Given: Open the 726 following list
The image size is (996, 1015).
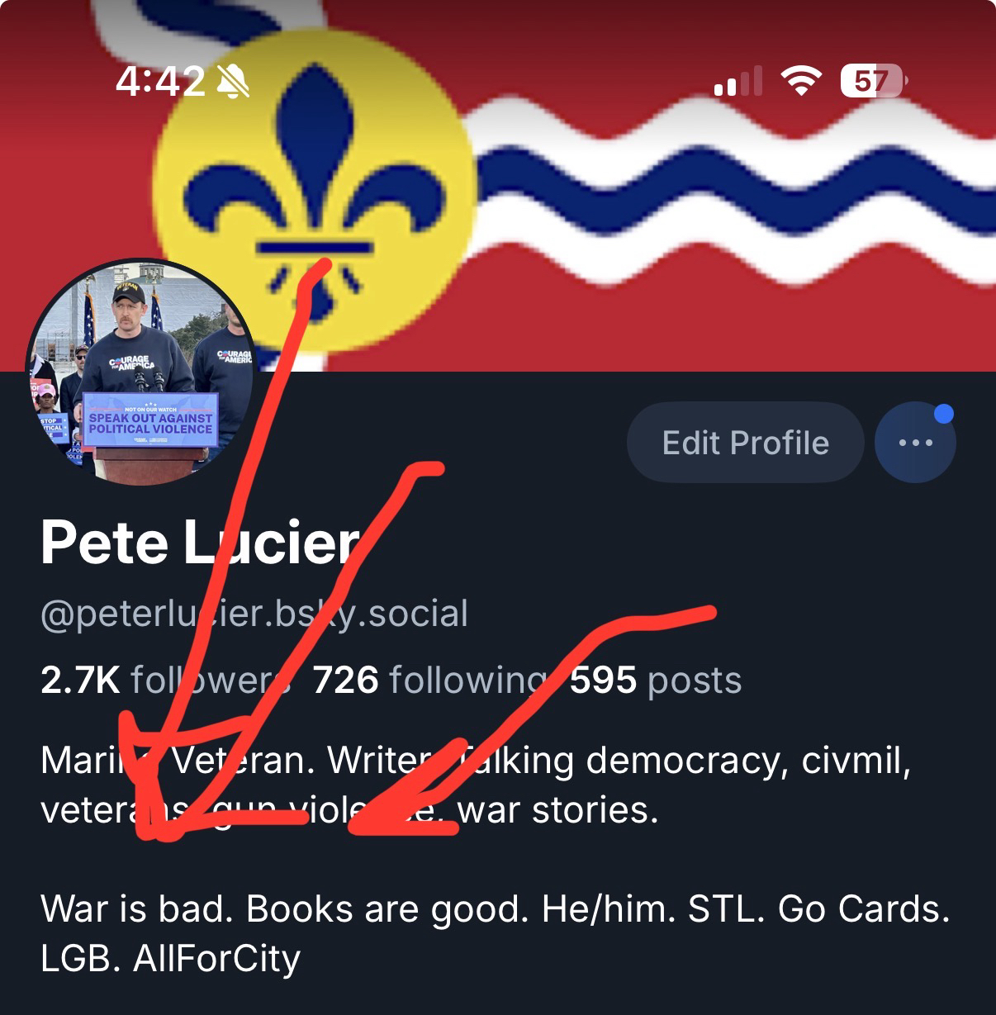Looking at the screenshot, I should coord(429,681).
